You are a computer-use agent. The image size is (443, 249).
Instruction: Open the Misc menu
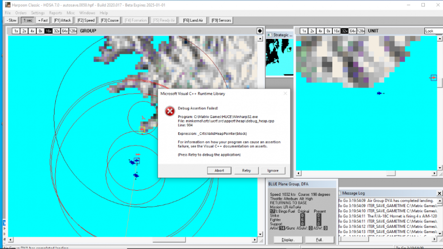[x=70, y=13]
